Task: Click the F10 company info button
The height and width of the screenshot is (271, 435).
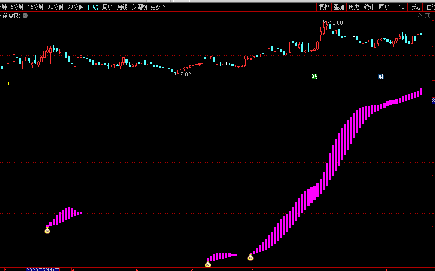Action: (399, 7)
